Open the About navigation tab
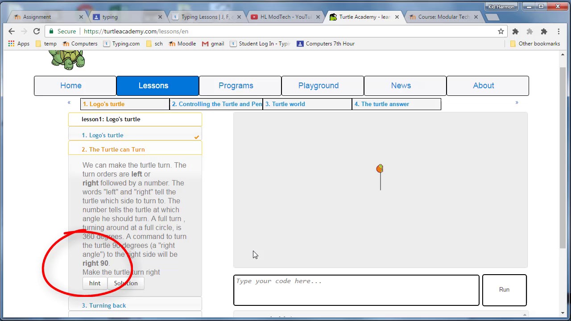 (x=488, y=86)
